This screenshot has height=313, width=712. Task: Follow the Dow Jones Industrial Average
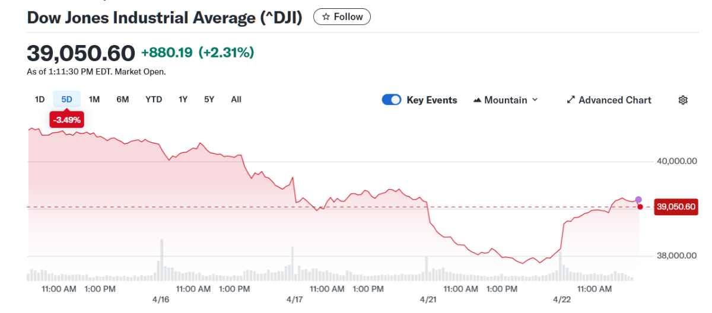(x=342, y=17)
